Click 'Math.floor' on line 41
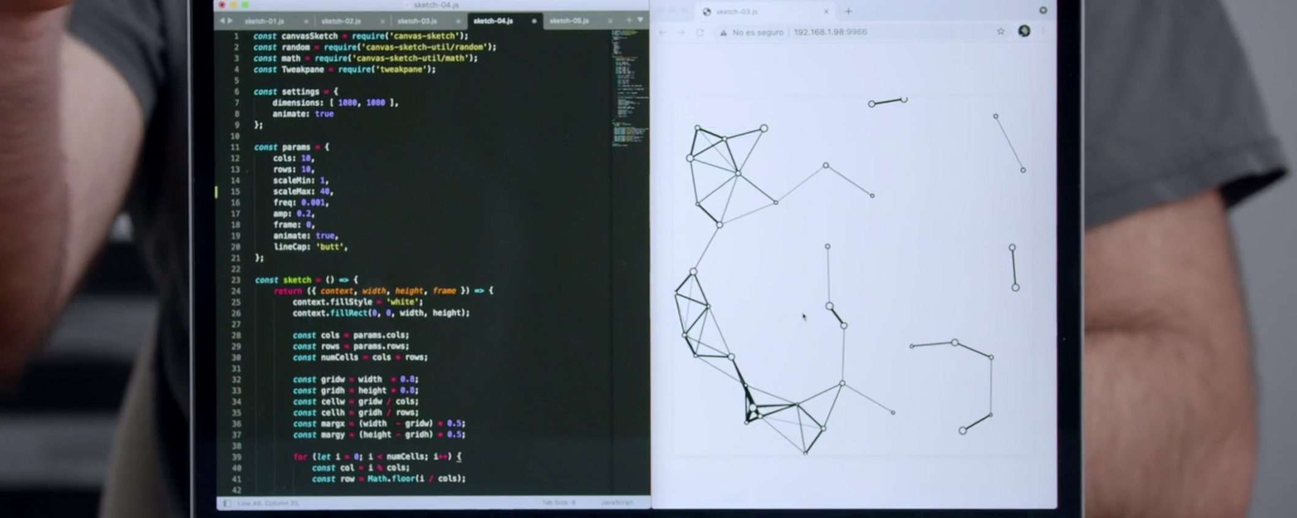Viewport: 1297px width, 518px height. pos(391,480)
